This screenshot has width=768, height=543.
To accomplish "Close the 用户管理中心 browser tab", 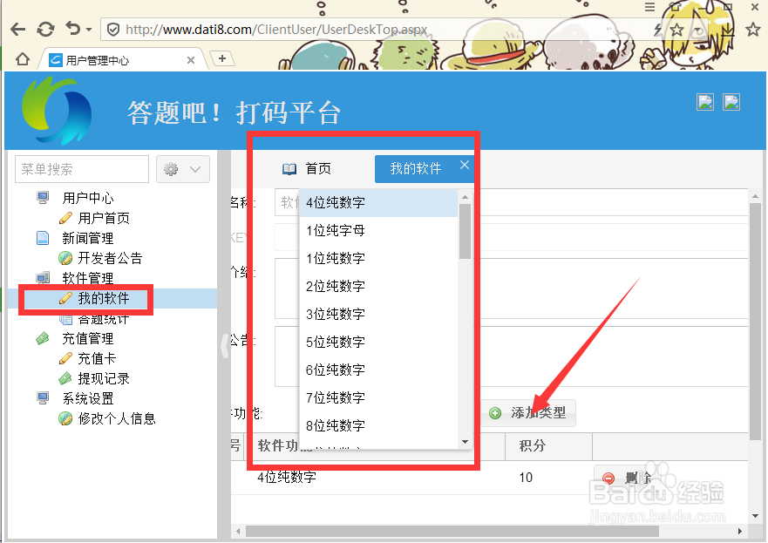I will click(x=191, y=60).
